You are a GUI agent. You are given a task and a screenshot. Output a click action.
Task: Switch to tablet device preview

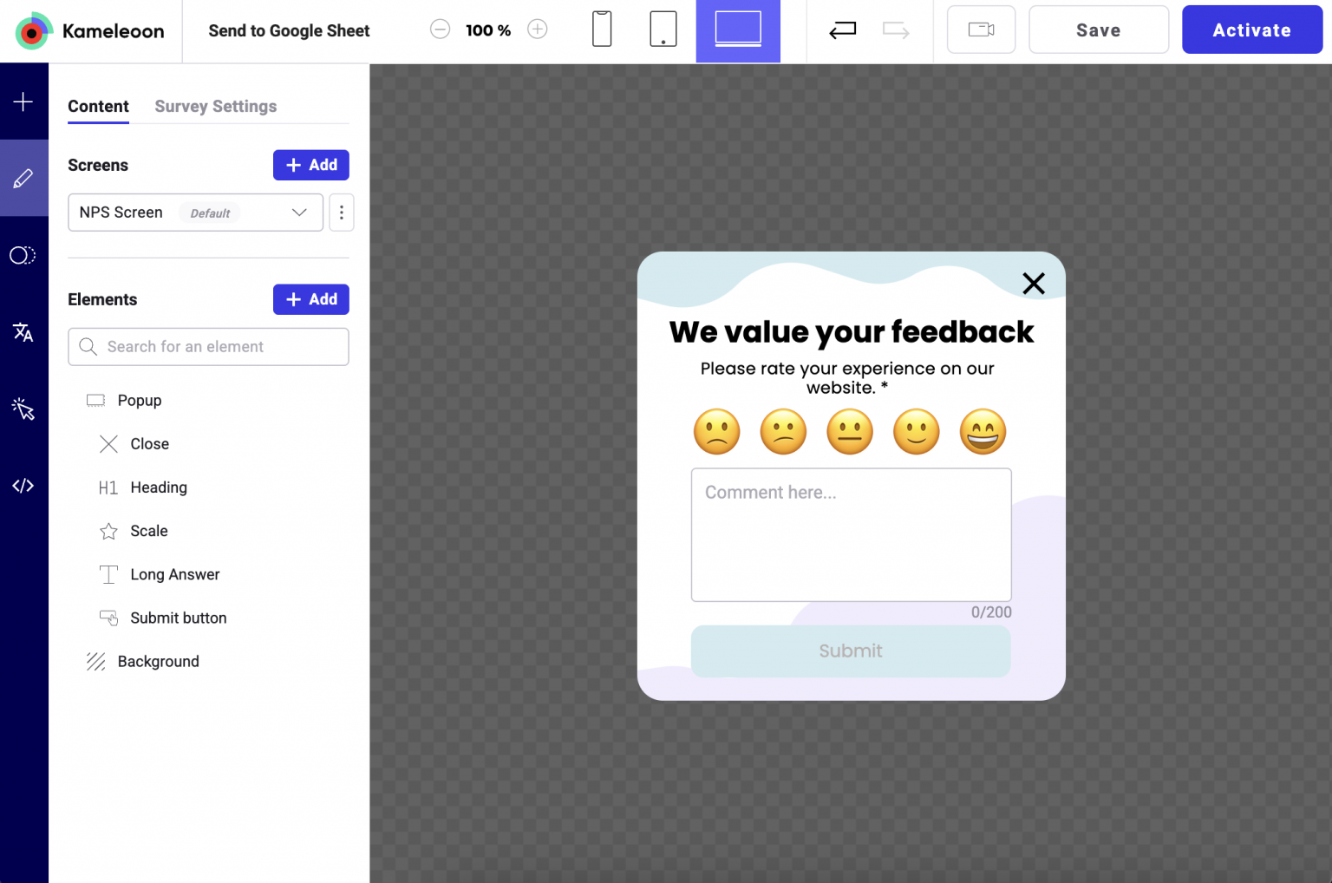click(663, 29)
